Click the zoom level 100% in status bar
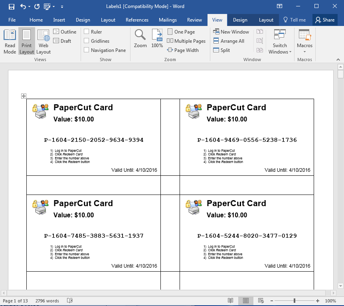Viewport: 344px width, 306px height. click(x=330, y=301)
